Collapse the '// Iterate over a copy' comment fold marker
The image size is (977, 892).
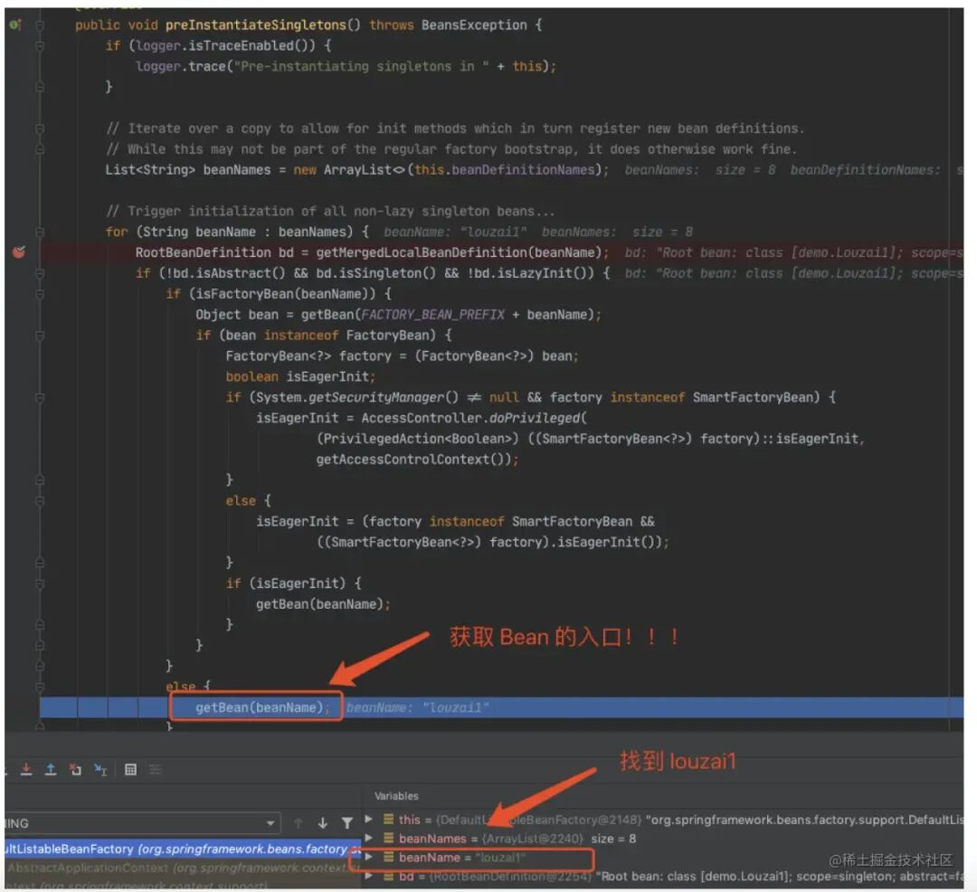40,128
